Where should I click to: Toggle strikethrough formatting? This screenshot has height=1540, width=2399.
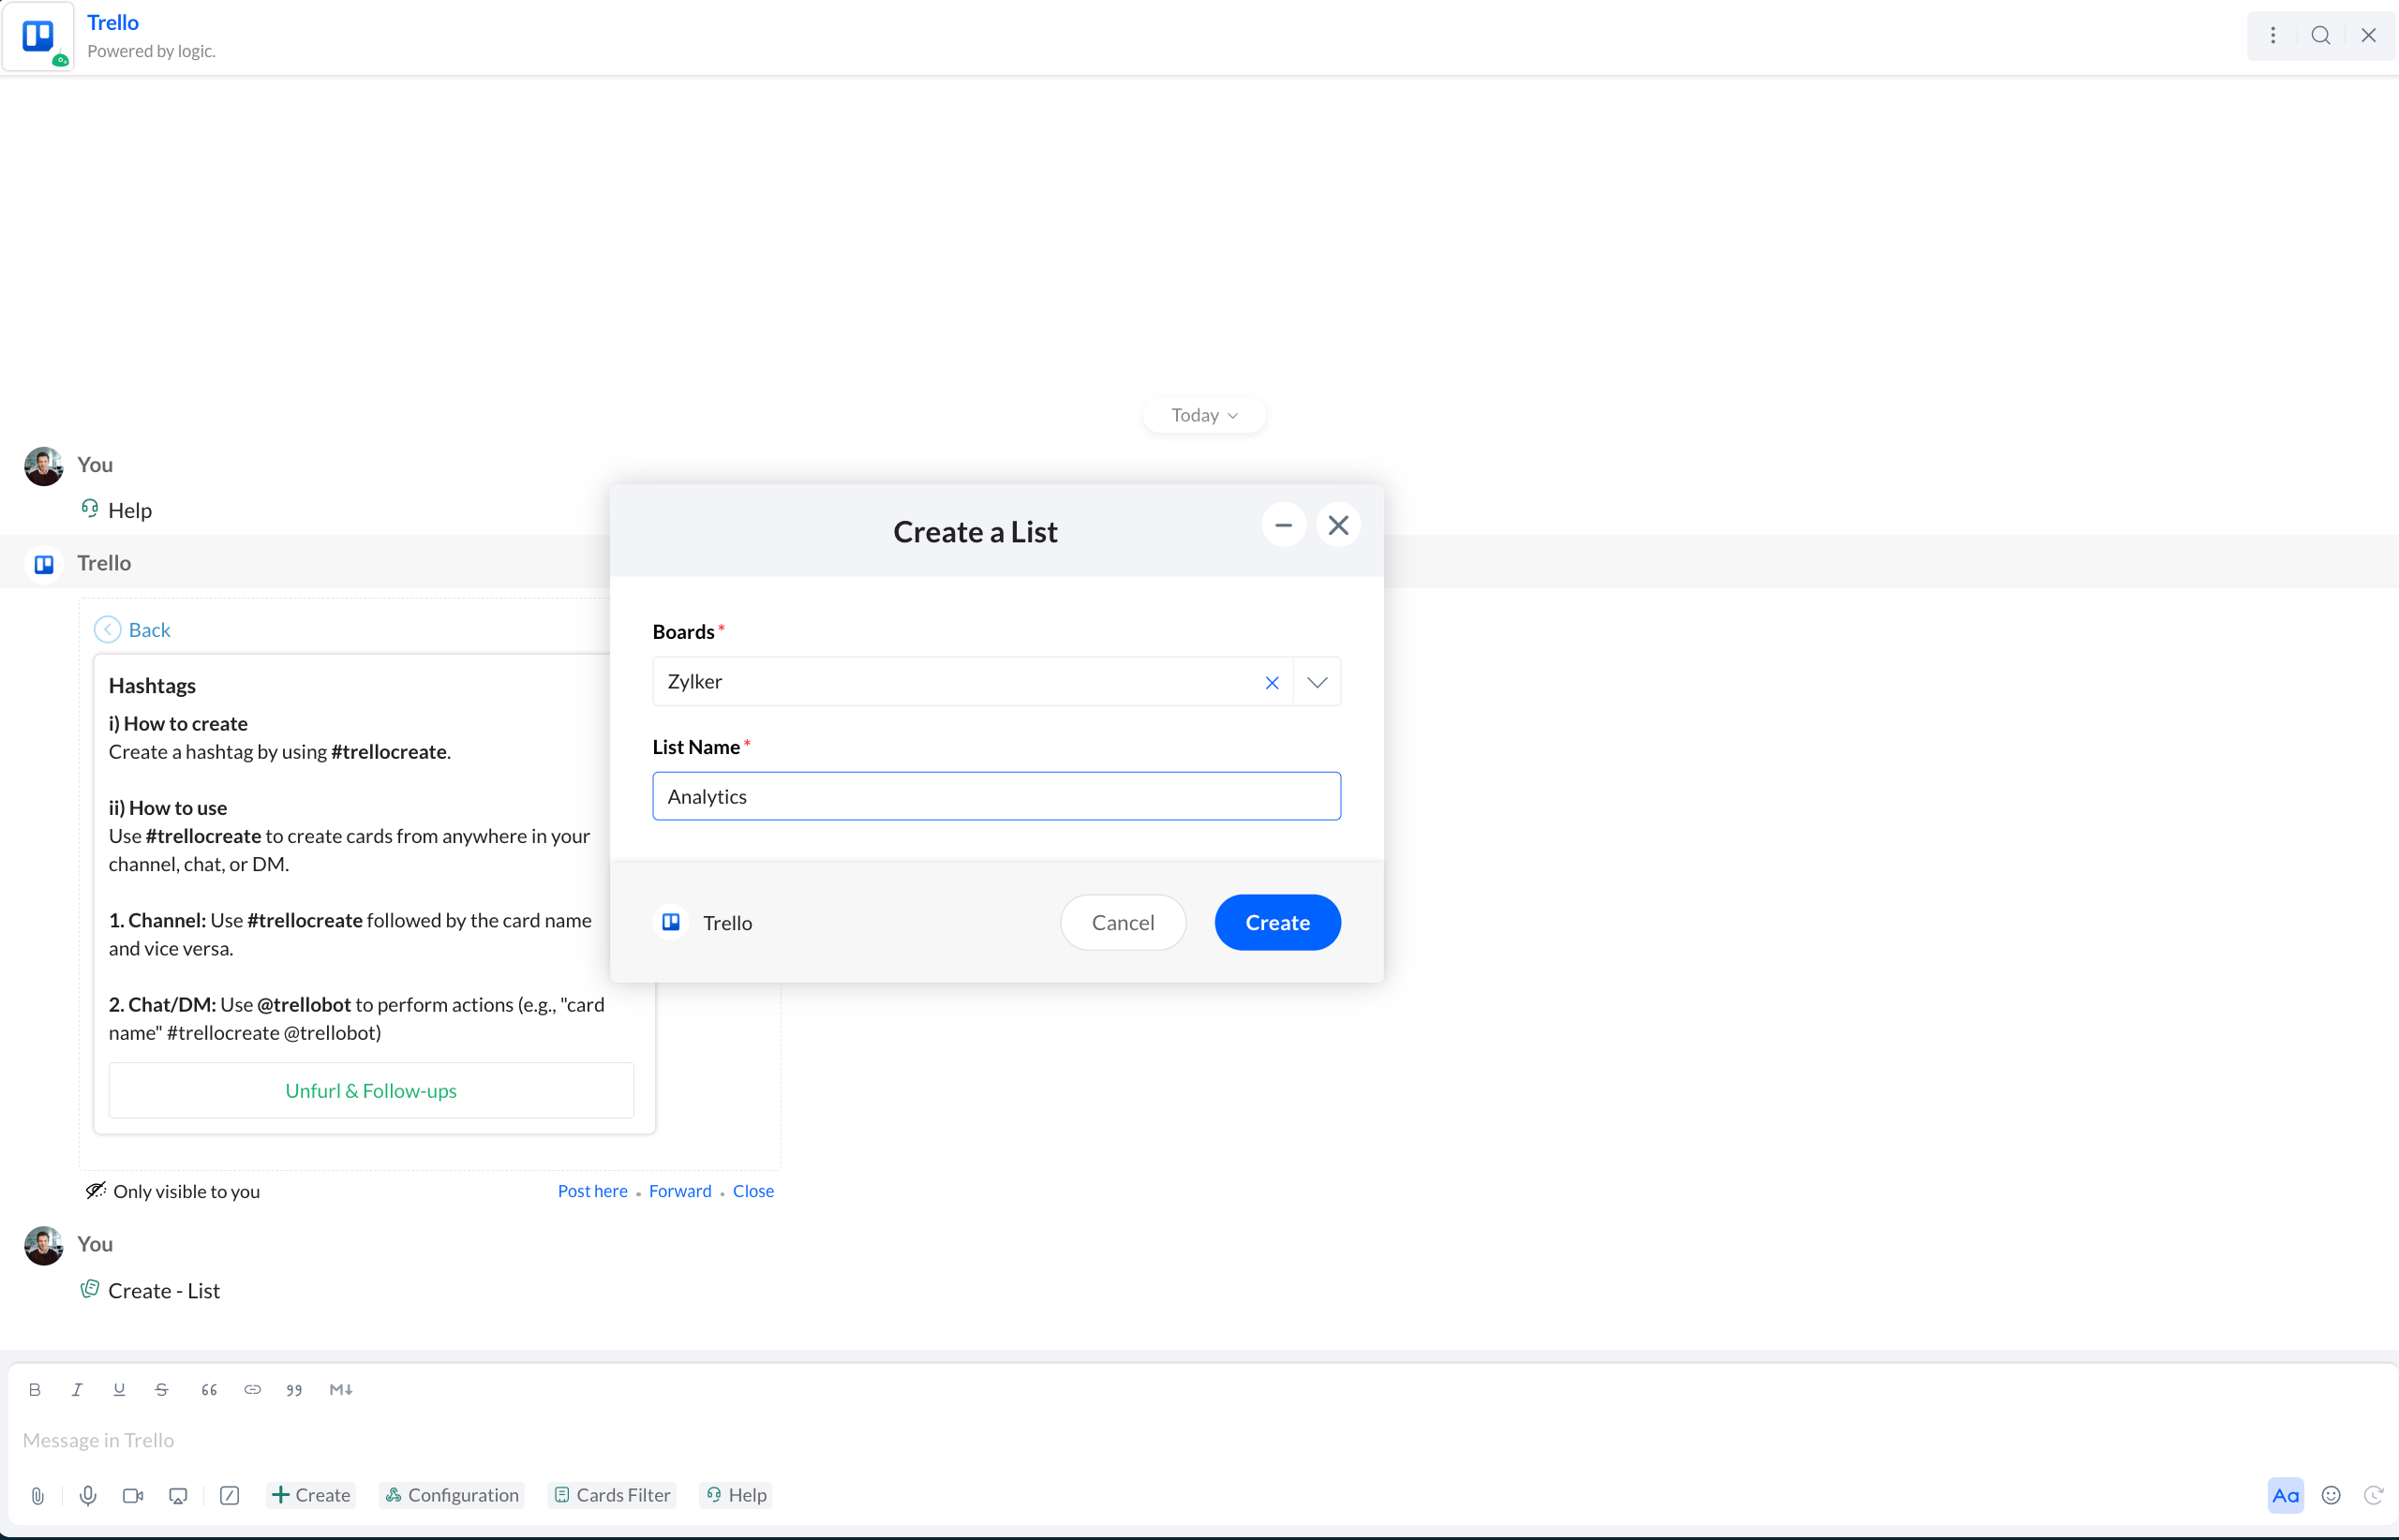(x=161, y=1390)
